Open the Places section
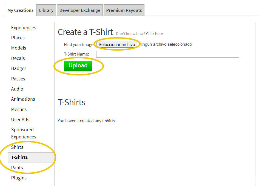Viewport: 259px width, 186px height. coord(18,38)
